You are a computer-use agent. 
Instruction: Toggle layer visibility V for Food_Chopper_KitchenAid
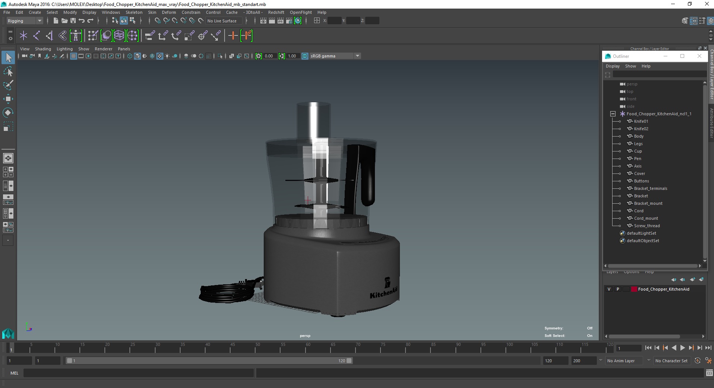[609, 289]
